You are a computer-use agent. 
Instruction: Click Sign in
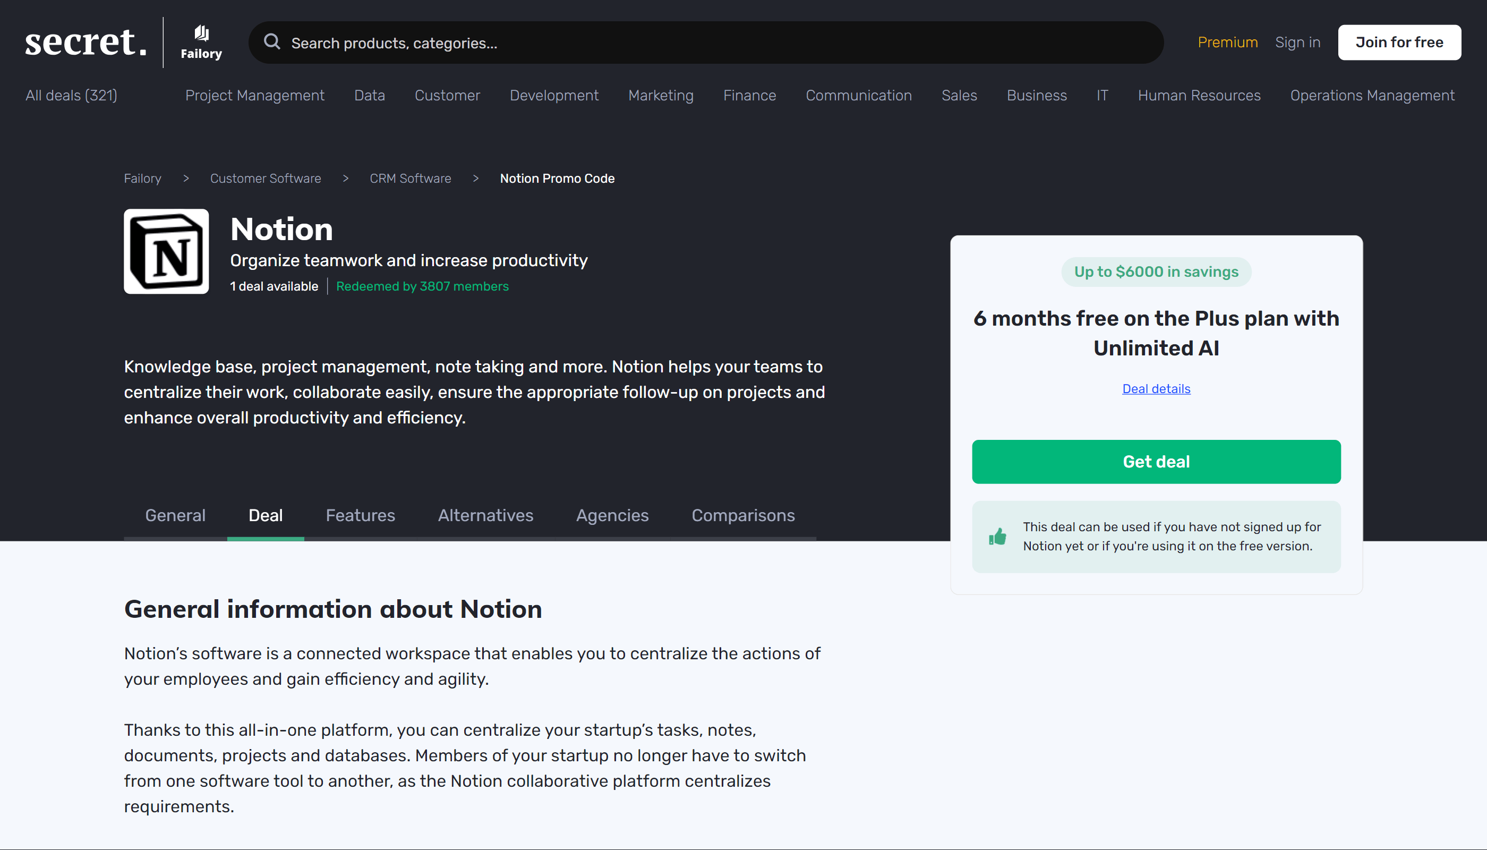pyautogui.click(x=1297, y=42)
